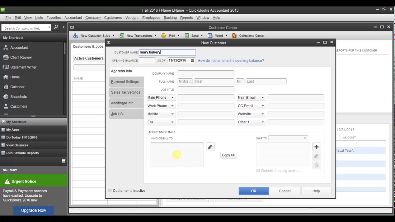Click the Invoice/Bill To address box
The width and height of the screenshot is (395, 222).
177,155
